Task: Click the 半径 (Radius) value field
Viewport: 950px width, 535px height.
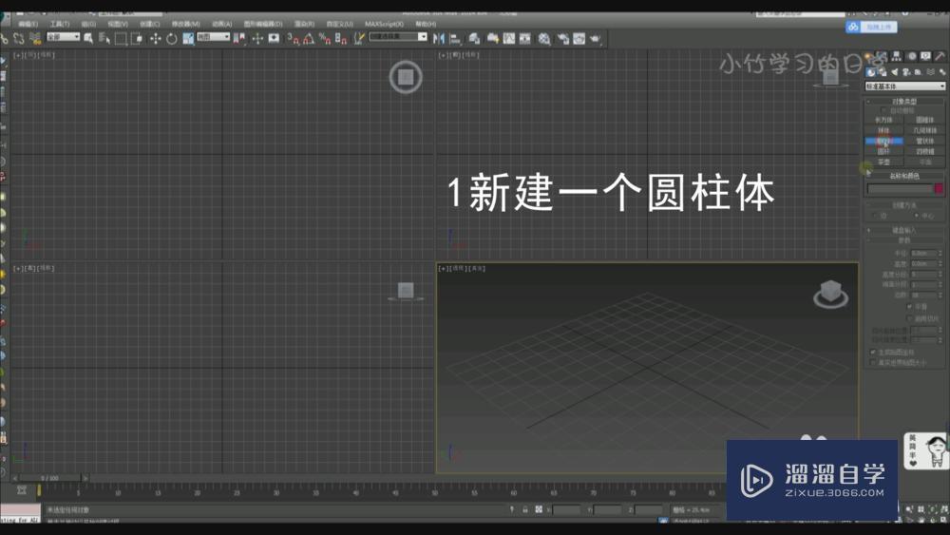Action: click(x=923, y=254)
